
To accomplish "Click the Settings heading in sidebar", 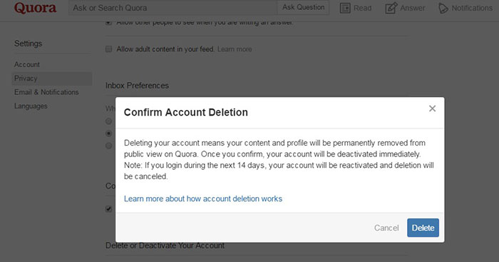I will 28,44.
